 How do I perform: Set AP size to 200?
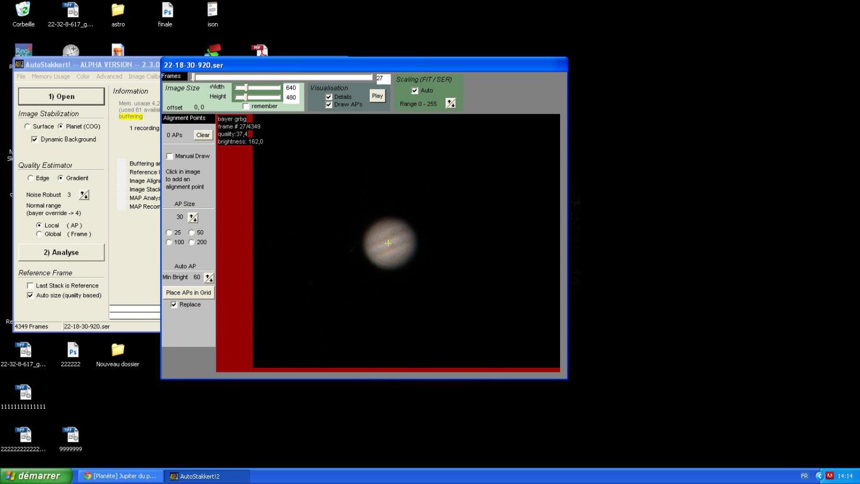click(191, 242)
